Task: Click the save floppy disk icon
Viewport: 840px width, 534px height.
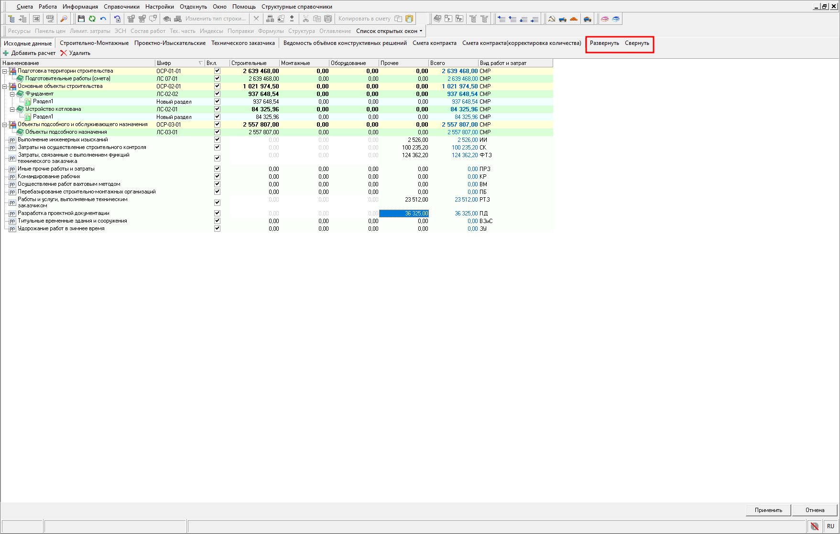Action: tap(81, 19)
